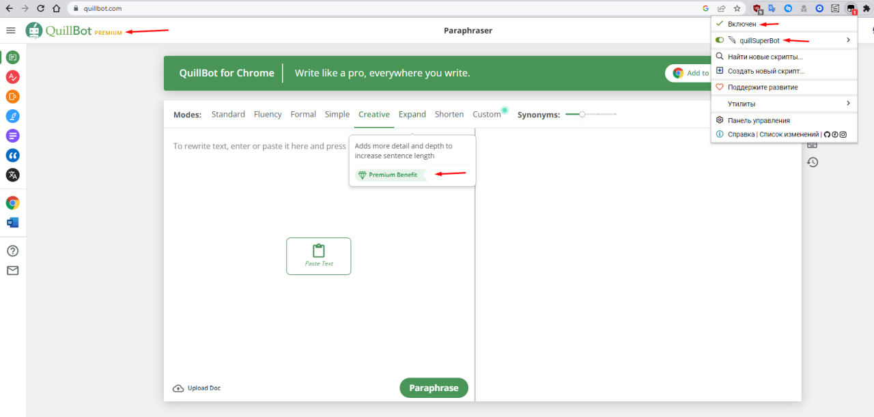This screenshot has height=417, width=874.
Task: Toggle the Включен enabled checkmark
Action: click(x=719, y=24)
